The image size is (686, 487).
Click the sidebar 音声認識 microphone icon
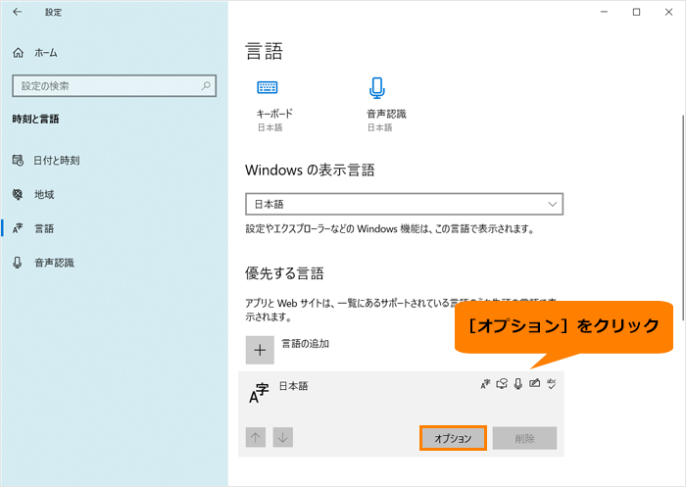tap(18, 263)
